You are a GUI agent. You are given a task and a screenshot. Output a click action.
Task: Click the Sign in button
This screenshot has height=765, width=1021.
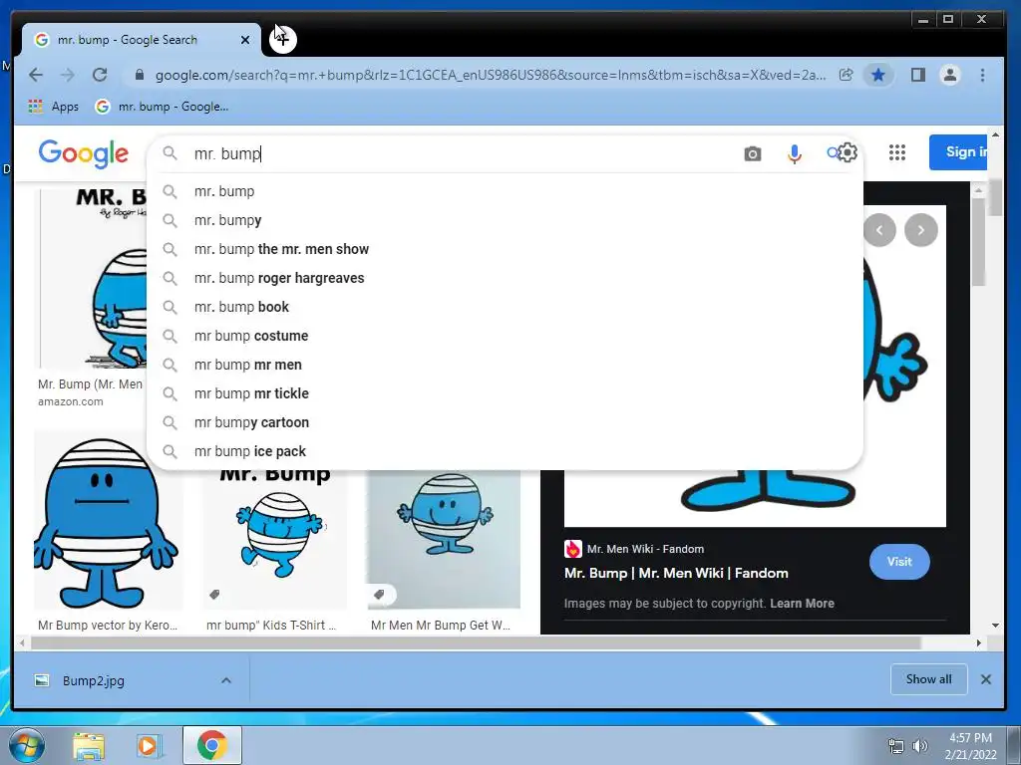958,152
